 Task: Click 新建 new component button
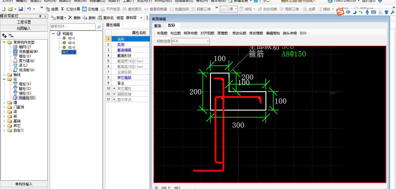(x=57, y=18)
